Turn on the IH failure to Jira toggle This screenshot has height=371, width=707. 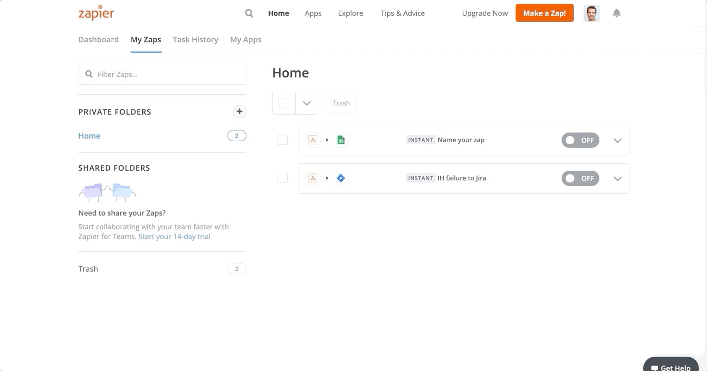tap(580, 178)
